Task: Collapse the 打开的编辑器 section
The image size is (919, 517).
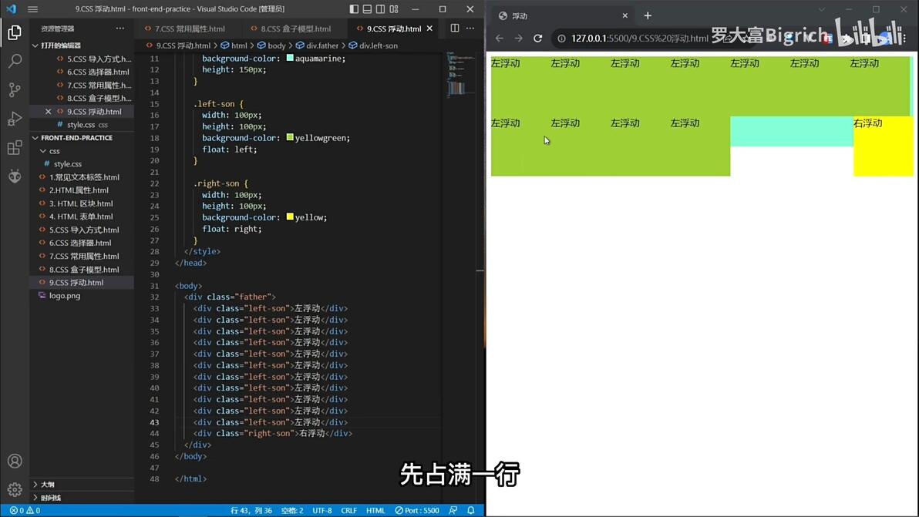Action: pyautogui.click(x=82, y=45)
